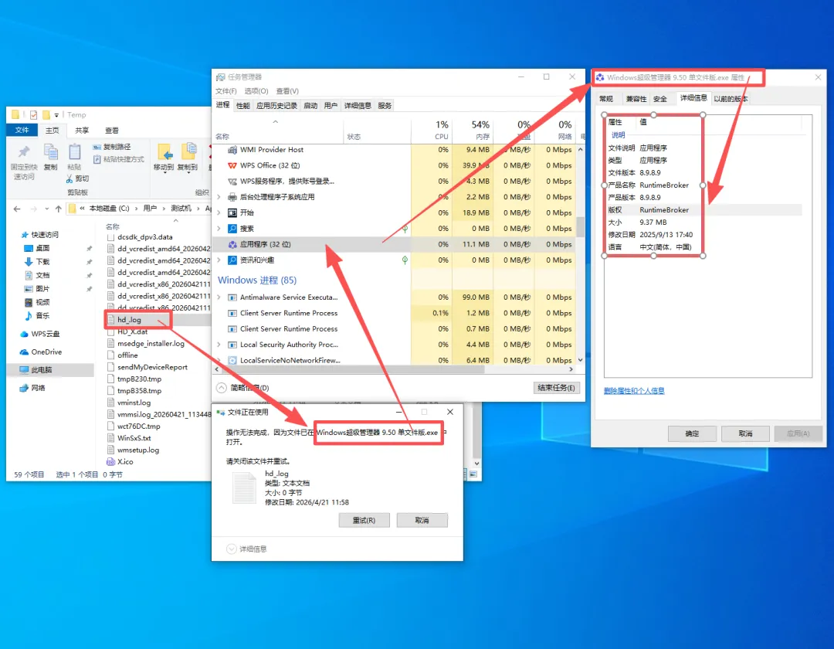Open the Task Manager View (查看) menu
834x649 pixels.
click(287, 91)
